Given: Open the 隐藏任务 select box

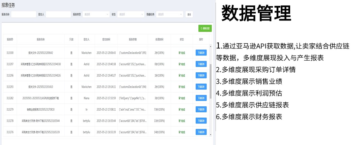Looking at the screenshot, I should point(169,14).
